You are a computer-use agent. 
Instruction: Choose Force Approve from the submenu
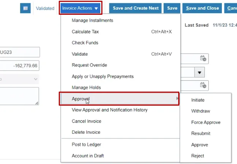point(206,123)
